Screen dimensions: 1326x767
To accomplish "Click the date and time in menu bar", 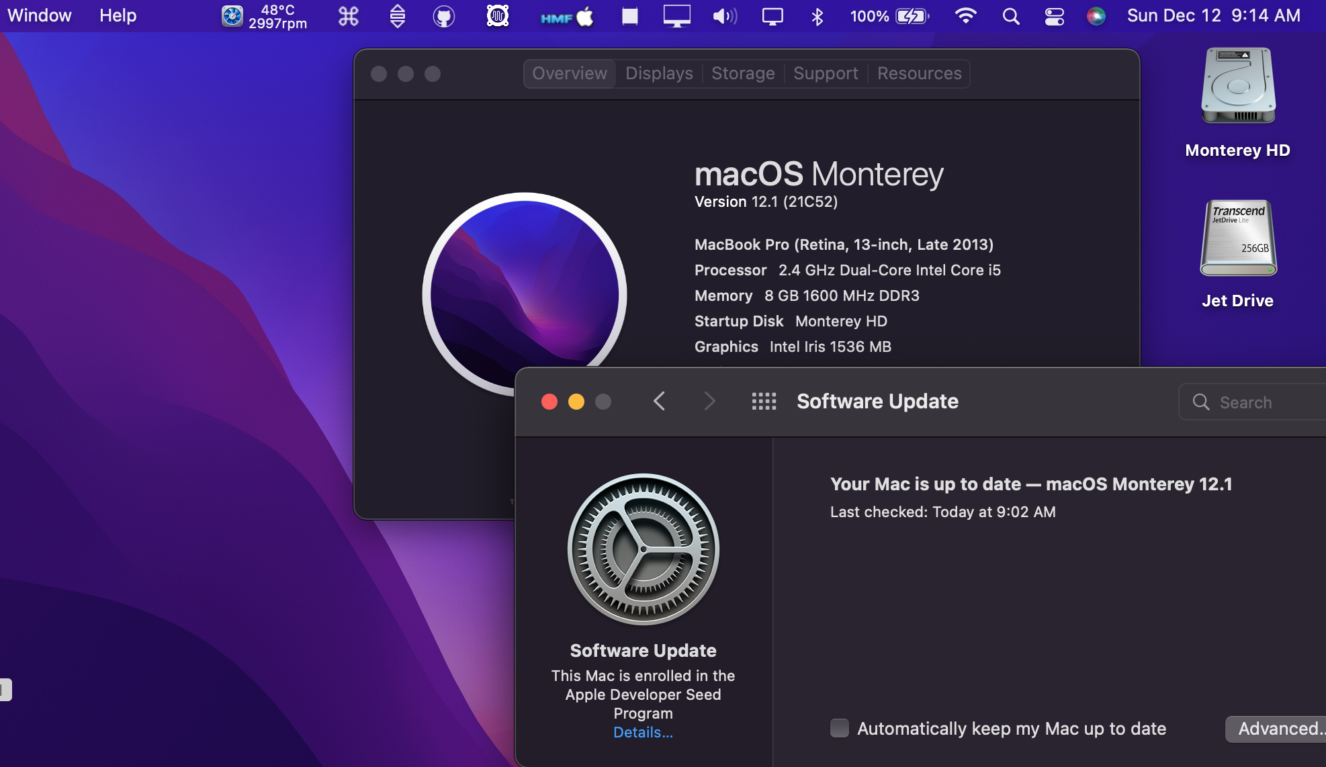I will [x=1213, y=15].
